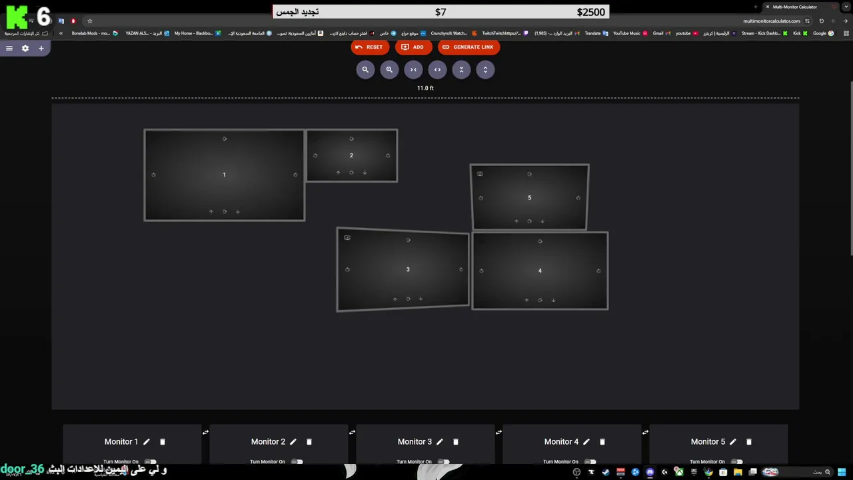Image resolution: width=853 pixels, height=480 pixels.
Task: Click the 11.0 ft width label
Action: pos(425,88)
